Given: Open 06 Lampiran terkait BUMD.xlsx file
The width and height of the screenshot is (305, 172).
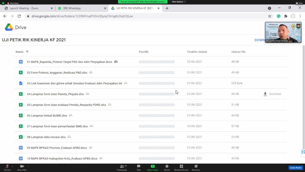Looking at the screenshot, I should point(47,115).
